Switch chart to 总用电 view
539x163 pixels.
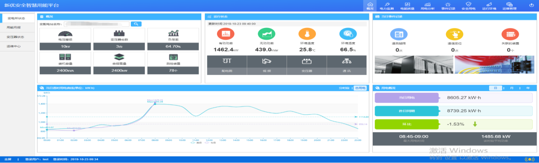(x=360, y=88)
